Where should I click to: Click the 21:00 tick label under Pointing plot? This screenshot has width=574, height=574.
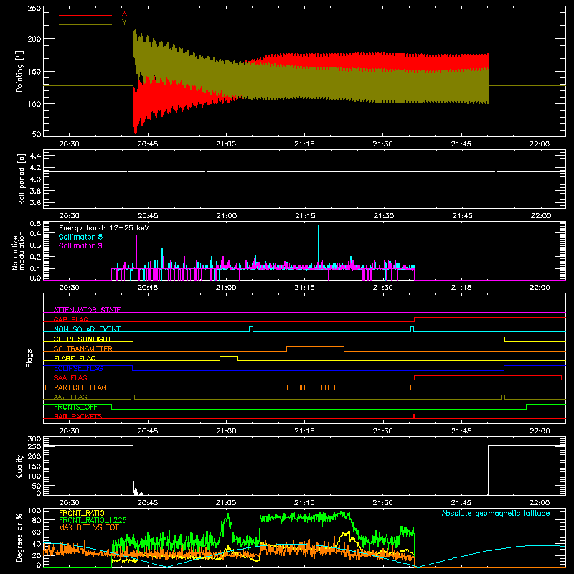coord(226,144)
